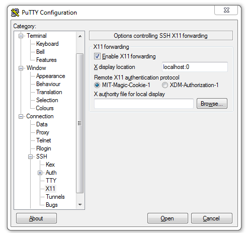The height and width of the screenshot is (233, 248).
Task: Click the category list scrollbar down arrow
Action: (80, 205)
